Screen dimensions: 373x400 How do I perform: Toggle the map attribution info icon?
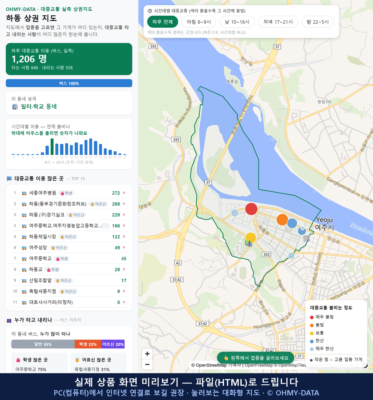tap(365, 365)
